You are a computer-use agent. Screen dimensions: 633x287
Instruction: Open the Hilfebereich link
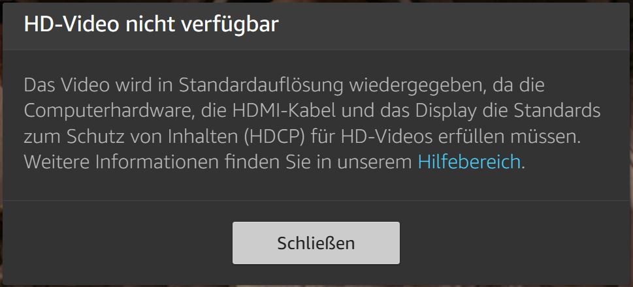coord(469,162)
